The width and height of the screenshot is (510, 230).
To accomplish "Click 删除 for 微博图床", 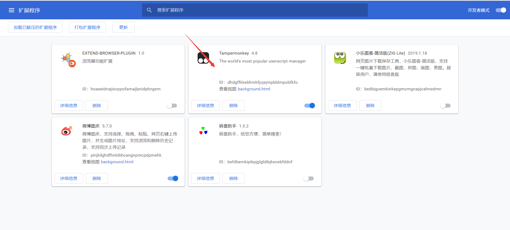I will (97, 178).
